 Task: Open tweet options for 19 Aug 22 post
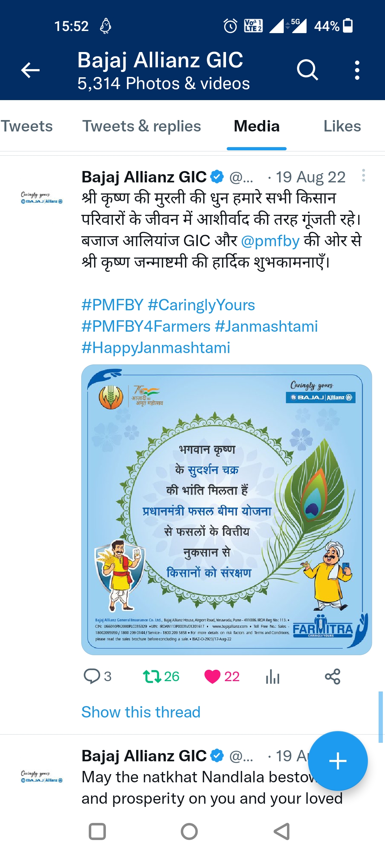(363, 176)
